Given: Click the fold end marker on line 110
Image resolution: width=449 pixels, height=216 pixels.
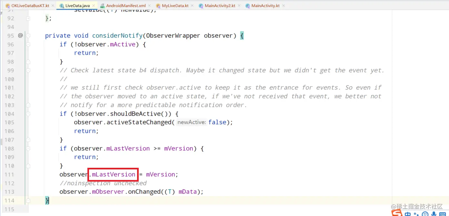Looking at the screenshot, I should point(28,166).
